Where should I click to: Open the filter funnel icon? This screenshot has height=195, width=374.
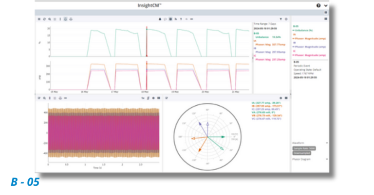(x=280, y=19)
